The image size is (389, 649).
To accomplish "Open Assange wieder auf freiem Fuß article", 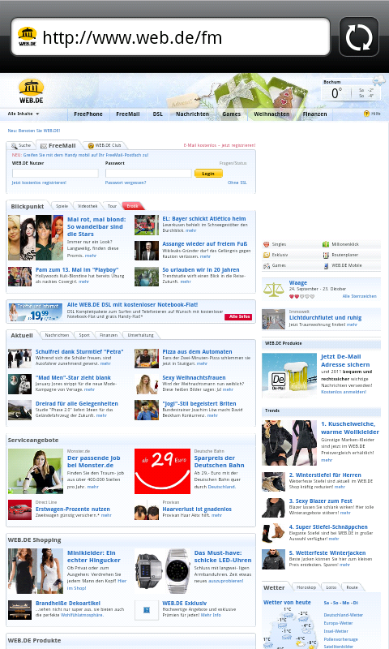I will click(x=204, y=244).
